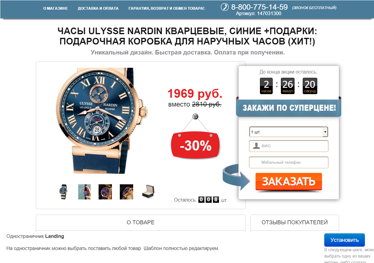Switch to the О ТОВАРЕ tab

click(x=140, y=222)
